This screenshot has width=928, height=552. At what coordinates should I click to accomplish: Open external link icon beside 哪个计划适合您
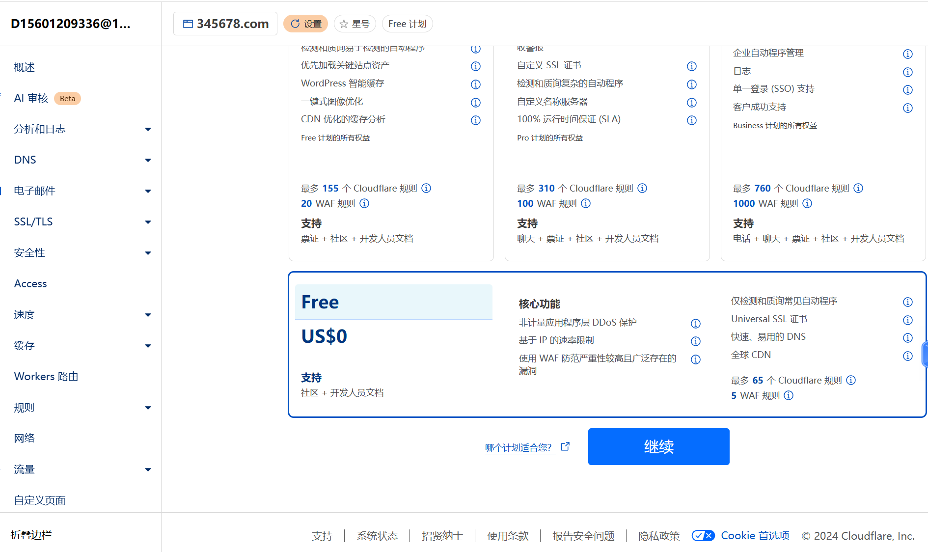click(x=565, y=446)
